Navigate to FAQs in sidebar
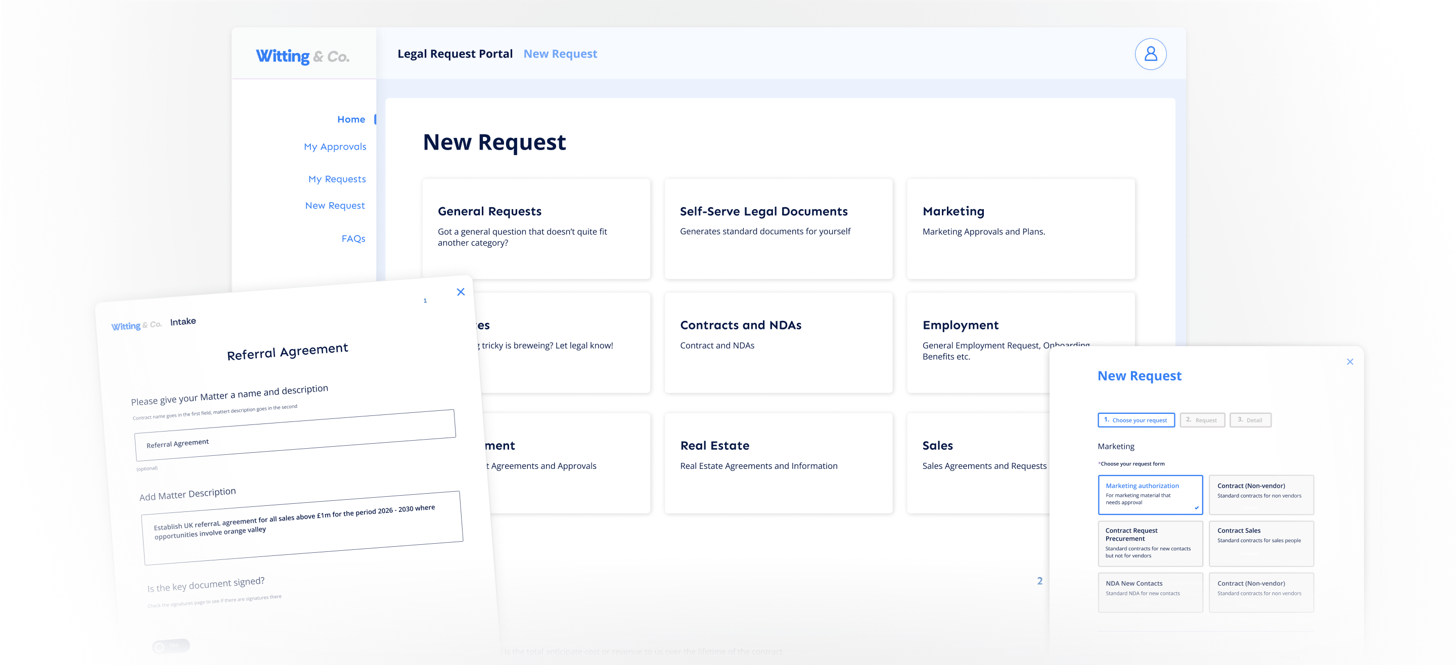The image size is (1456, 665). pyautogui.click(x=353, y=239)
